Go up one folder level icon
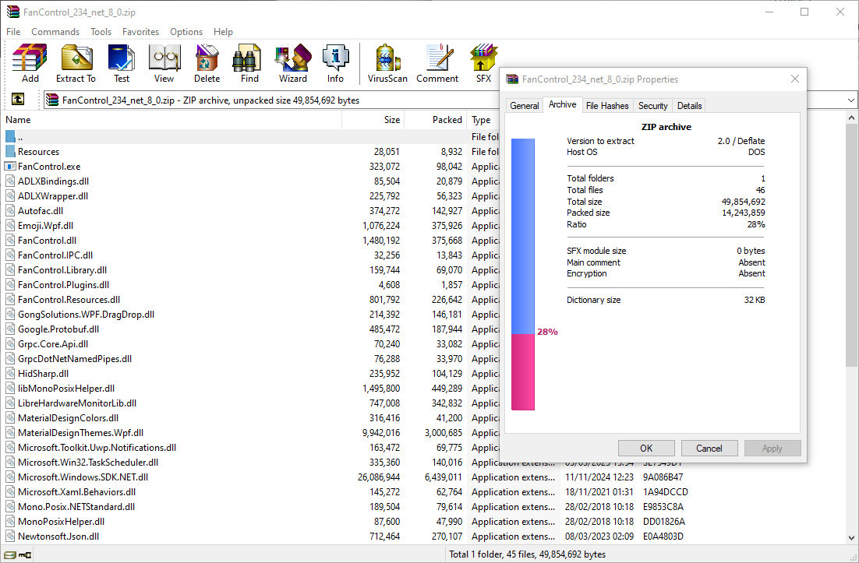Viewport: 859px width, 563px height. click(x=18, y=100)
